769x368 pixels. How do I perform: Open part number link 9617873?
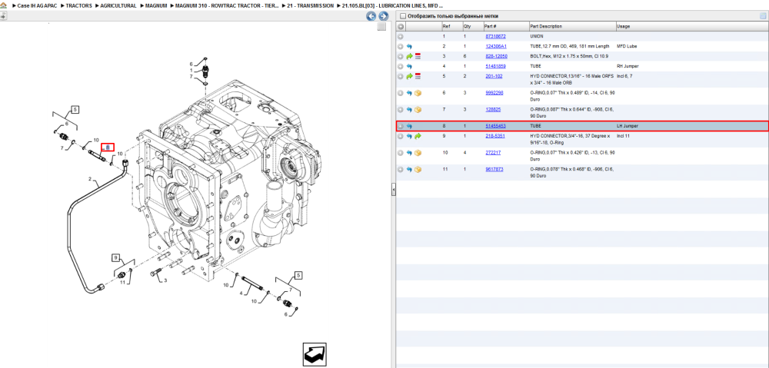tap(494, 169)
